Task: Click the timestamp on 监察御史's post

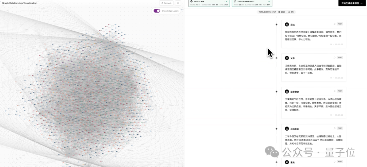Action: [x=336, y=115]
